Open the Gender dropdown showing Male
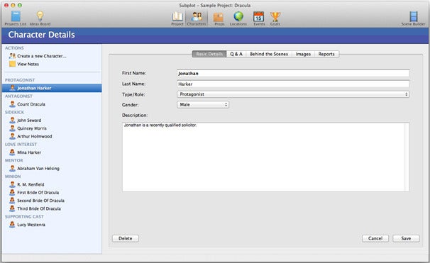Viewport: 430px width, 263px height. [x=203, y=105]
